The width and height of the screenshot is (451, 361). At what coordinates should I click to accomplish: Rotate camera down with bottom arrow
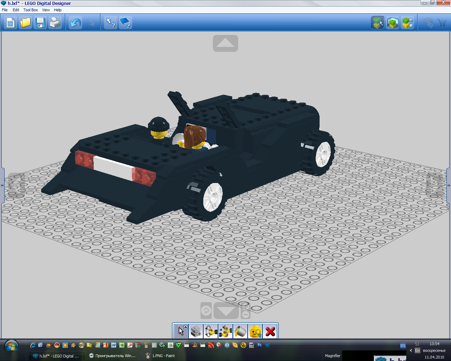(x=226, y=311)
